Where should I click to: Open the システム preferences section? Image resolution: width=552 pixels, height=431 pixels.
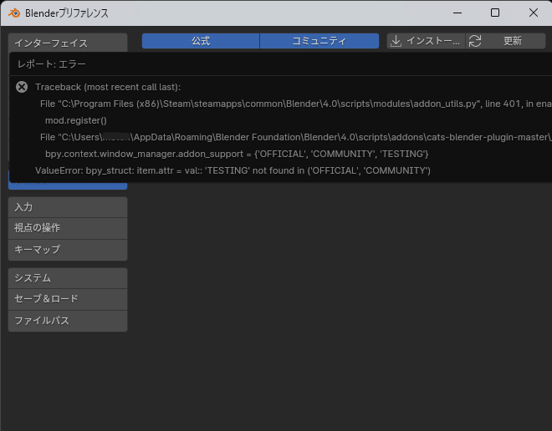[x=68, y=278]
